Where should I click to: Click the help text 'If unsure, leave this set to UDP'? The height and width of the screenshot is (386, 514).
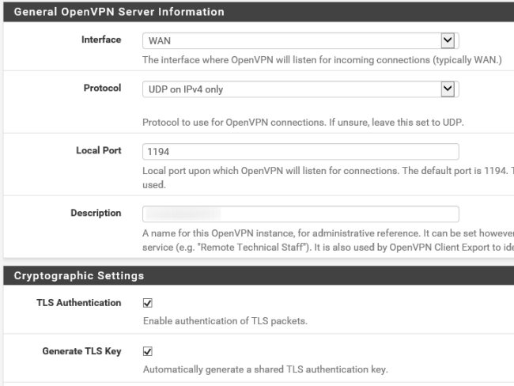396,123
